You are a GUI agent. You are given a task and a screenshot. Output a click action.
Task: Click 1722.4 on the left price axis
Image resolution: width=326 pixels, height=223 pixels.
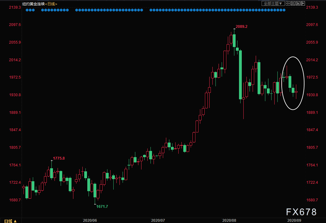(x=15, y=182)
